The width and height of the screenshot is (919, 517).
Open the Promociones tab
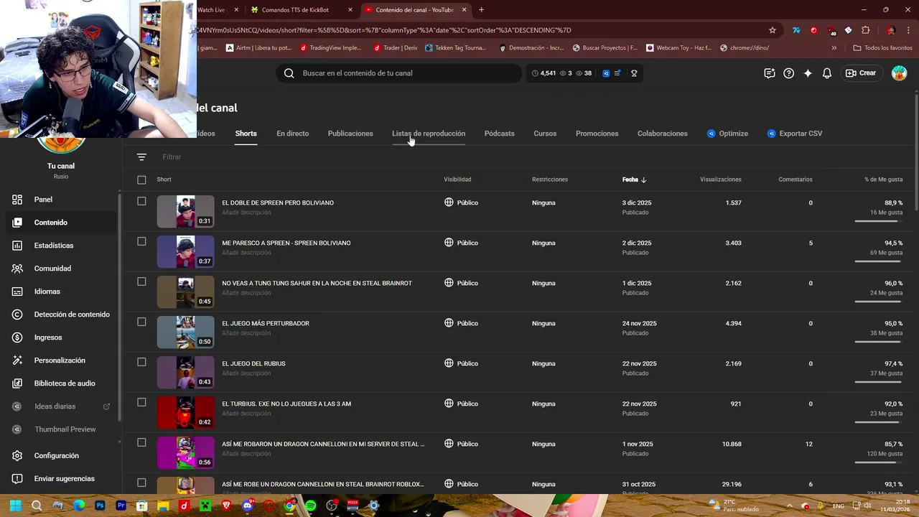click(597, 134)
